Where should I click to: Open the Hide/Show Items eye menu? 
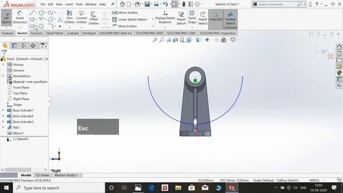point(207,40)
